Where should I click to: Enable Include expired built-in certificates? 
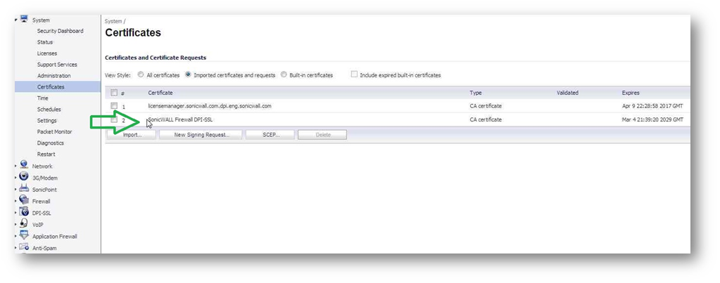pos(355,74)
